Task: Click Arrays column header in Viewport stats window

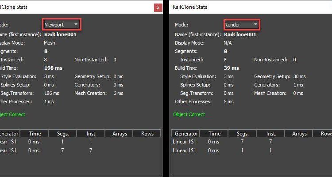Action: tap(120, 134)
